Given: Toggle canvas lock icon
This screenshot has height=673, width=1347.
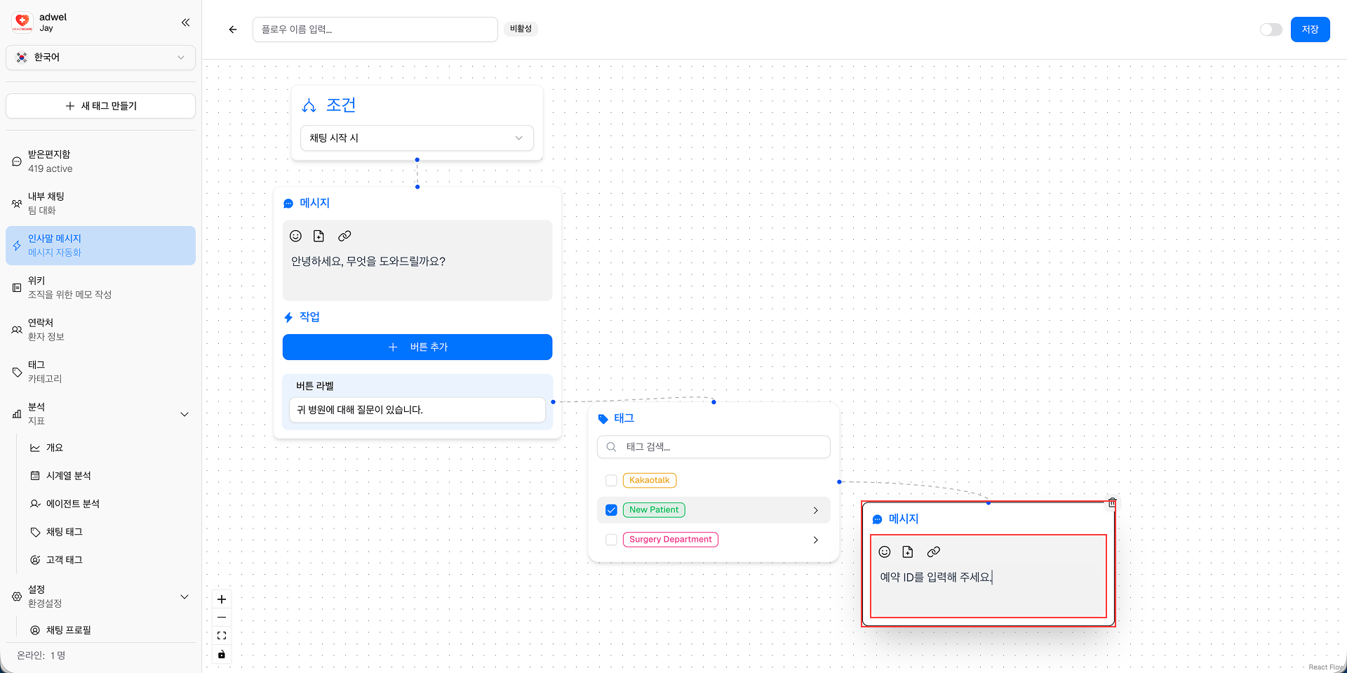Looking at the screenshot, I should tap(222, 654).
